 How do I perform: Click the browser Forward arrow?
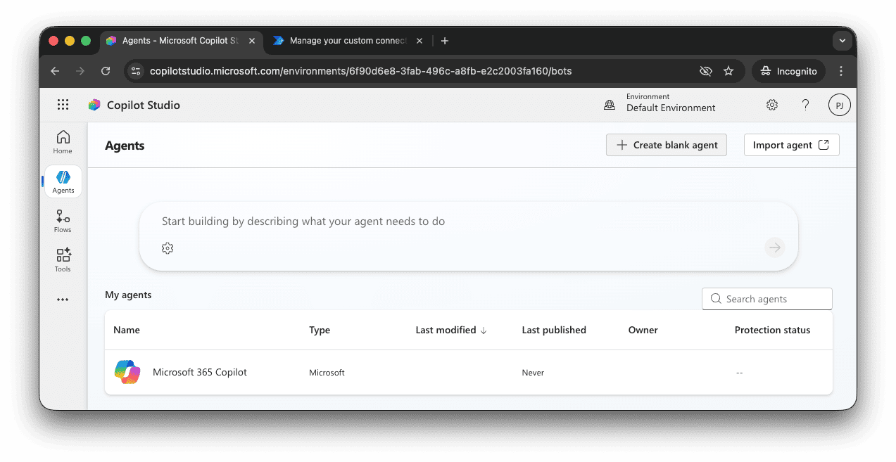point(80,71)
